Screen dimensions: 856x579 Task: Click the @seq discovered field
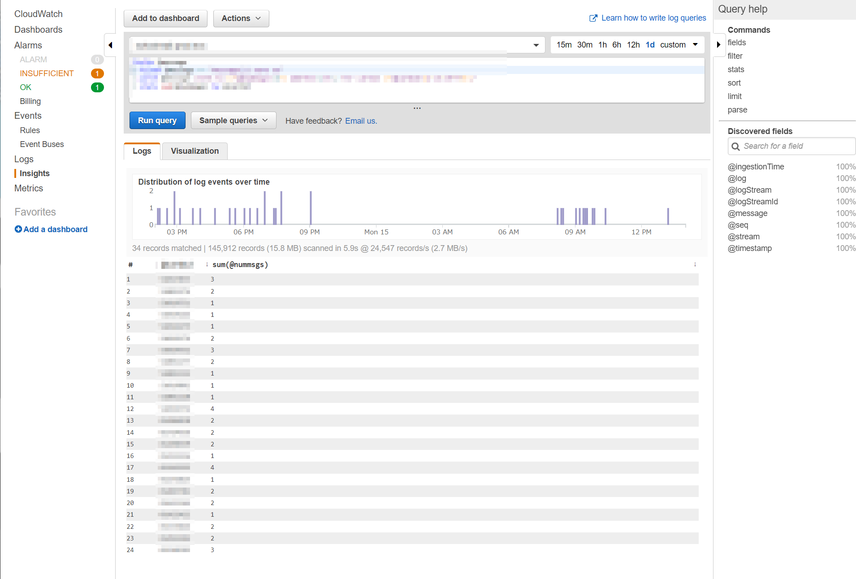[x=738, y=225]
